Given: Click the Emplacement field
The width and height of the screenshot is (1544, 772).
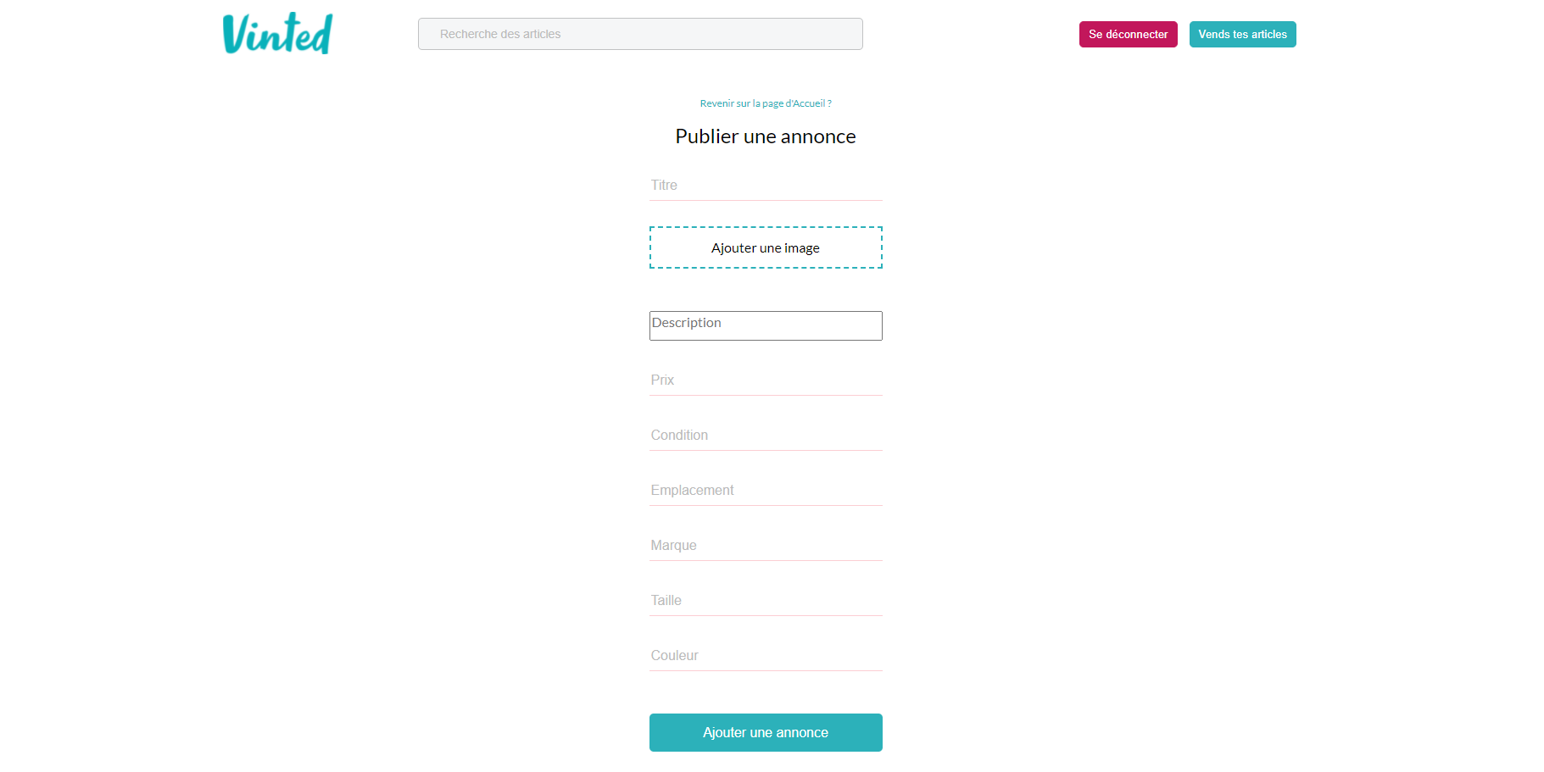Looking at the screenshot, I should pyautogui.click(x=763, y=490).
